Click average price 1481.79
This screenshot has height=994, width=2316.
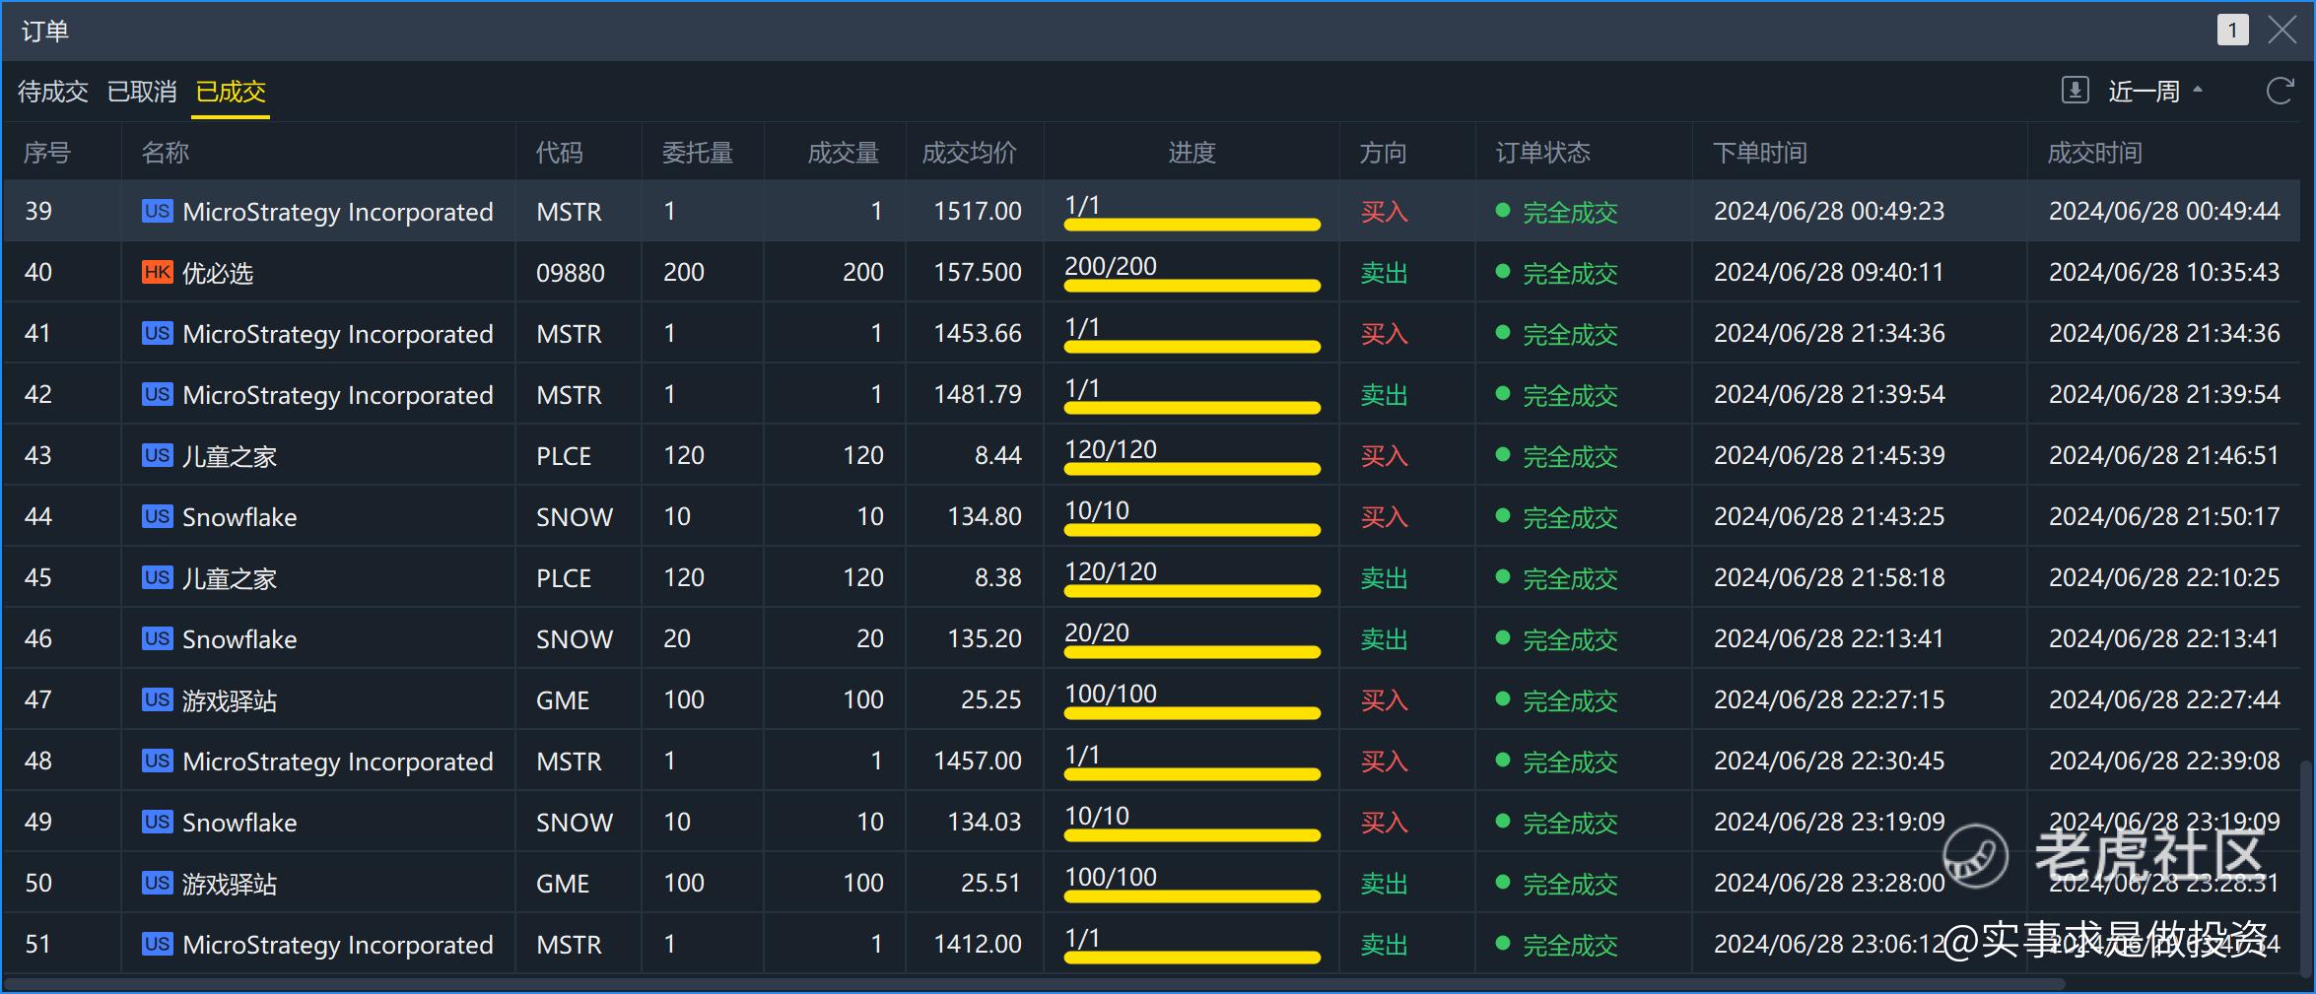[x=978, y=394]
